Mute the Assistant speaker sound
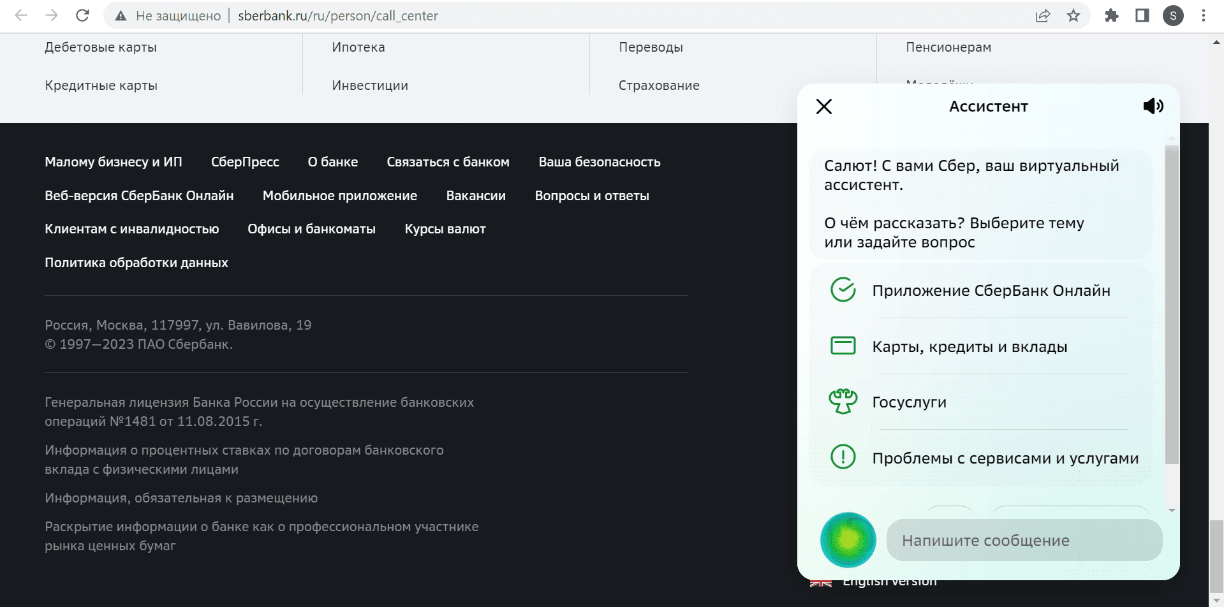Screen dimensions: 1224x607 tap(1153, 106)
